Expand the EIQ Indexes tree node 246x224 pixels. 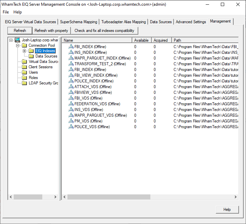(24, 51)
